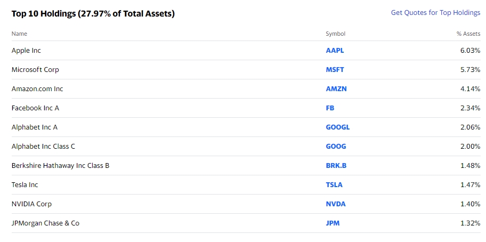Select the Berkshire Hathaway Inc Class B row

[60, 166]
